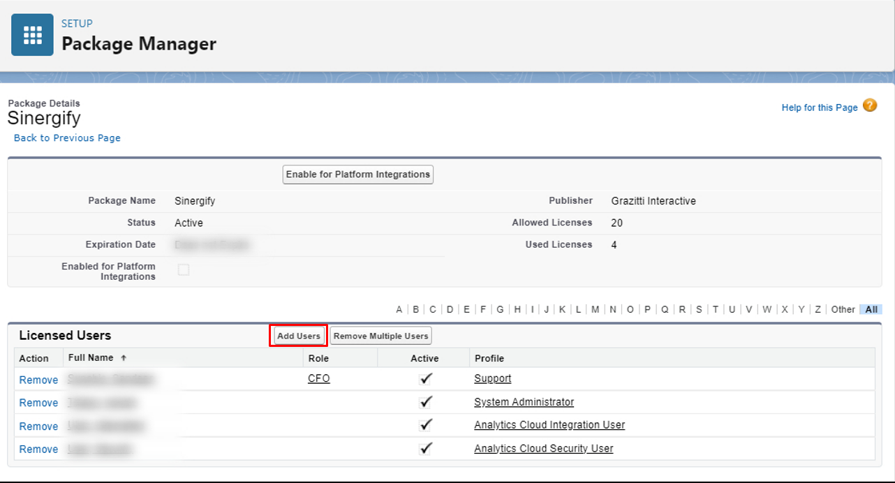Filter licensed users by letter D
Screen dimensions: 895x483
(450, 309)
